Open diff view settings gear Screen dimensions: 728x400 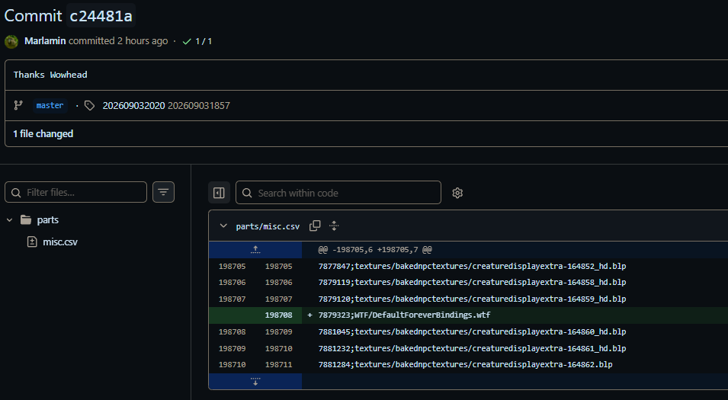pyautogui.click(x=457, y=193)
